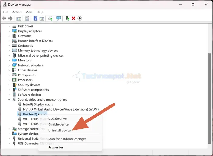The height and width of the screenshot is (156, 213).
Task: Click the down arrow disable device icon
Action: point(80,18)
